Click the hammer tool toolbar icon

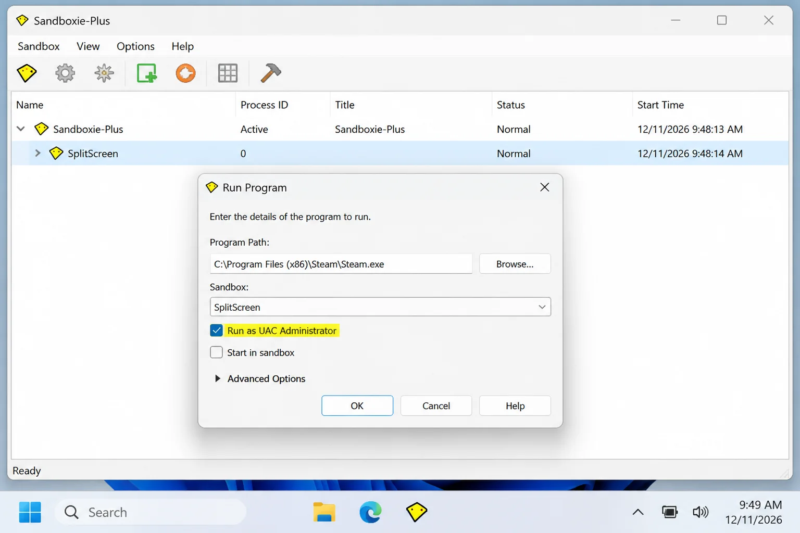(270, 73)
